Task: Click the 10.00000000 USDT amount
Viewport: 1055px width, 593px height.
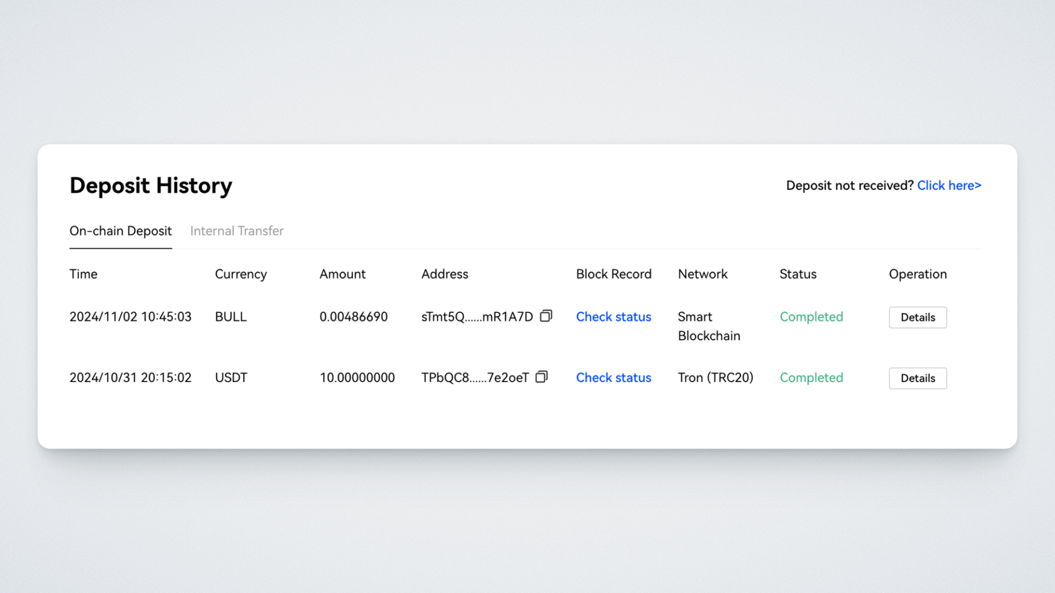Action: point(357,378)
